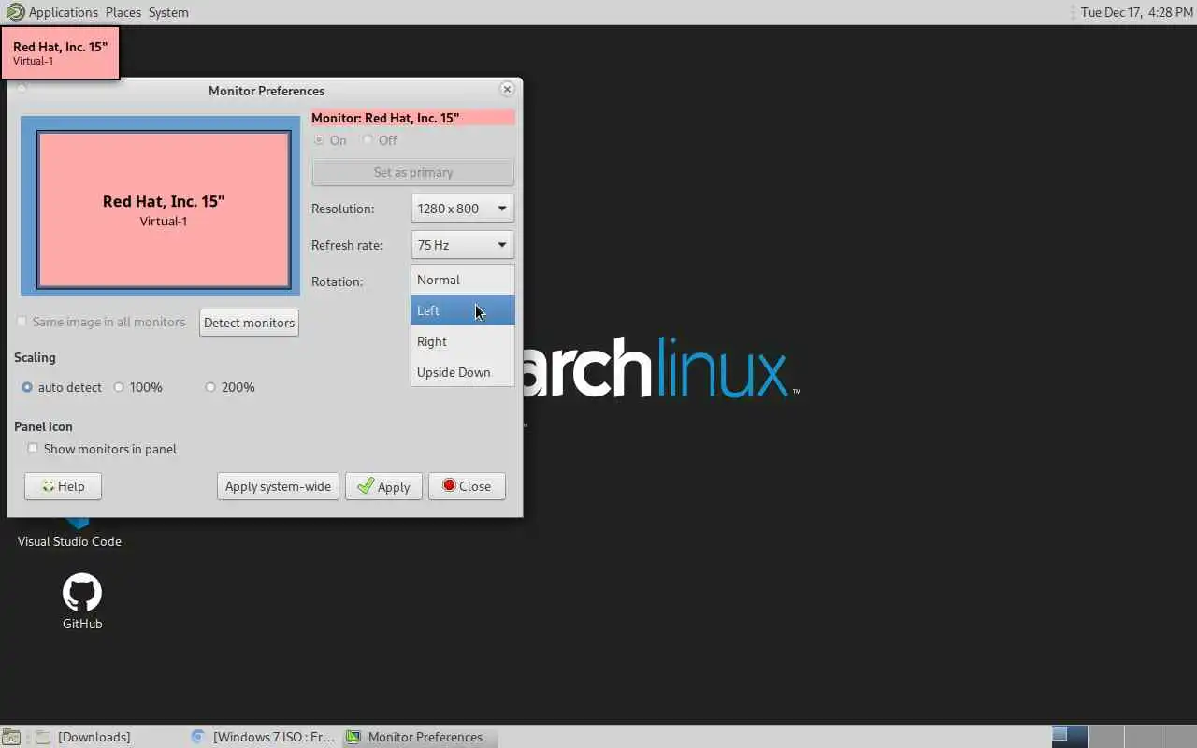Click Apply system-wide button

click(278, 486)
